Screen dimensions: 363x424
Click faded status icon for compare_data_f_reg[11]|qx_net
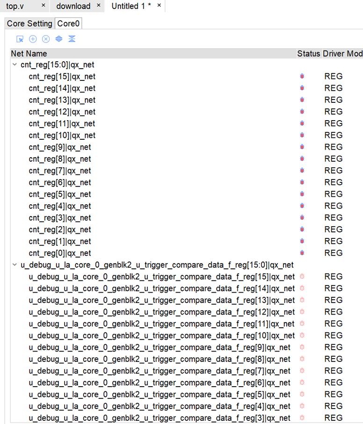[x=302, y=323]
